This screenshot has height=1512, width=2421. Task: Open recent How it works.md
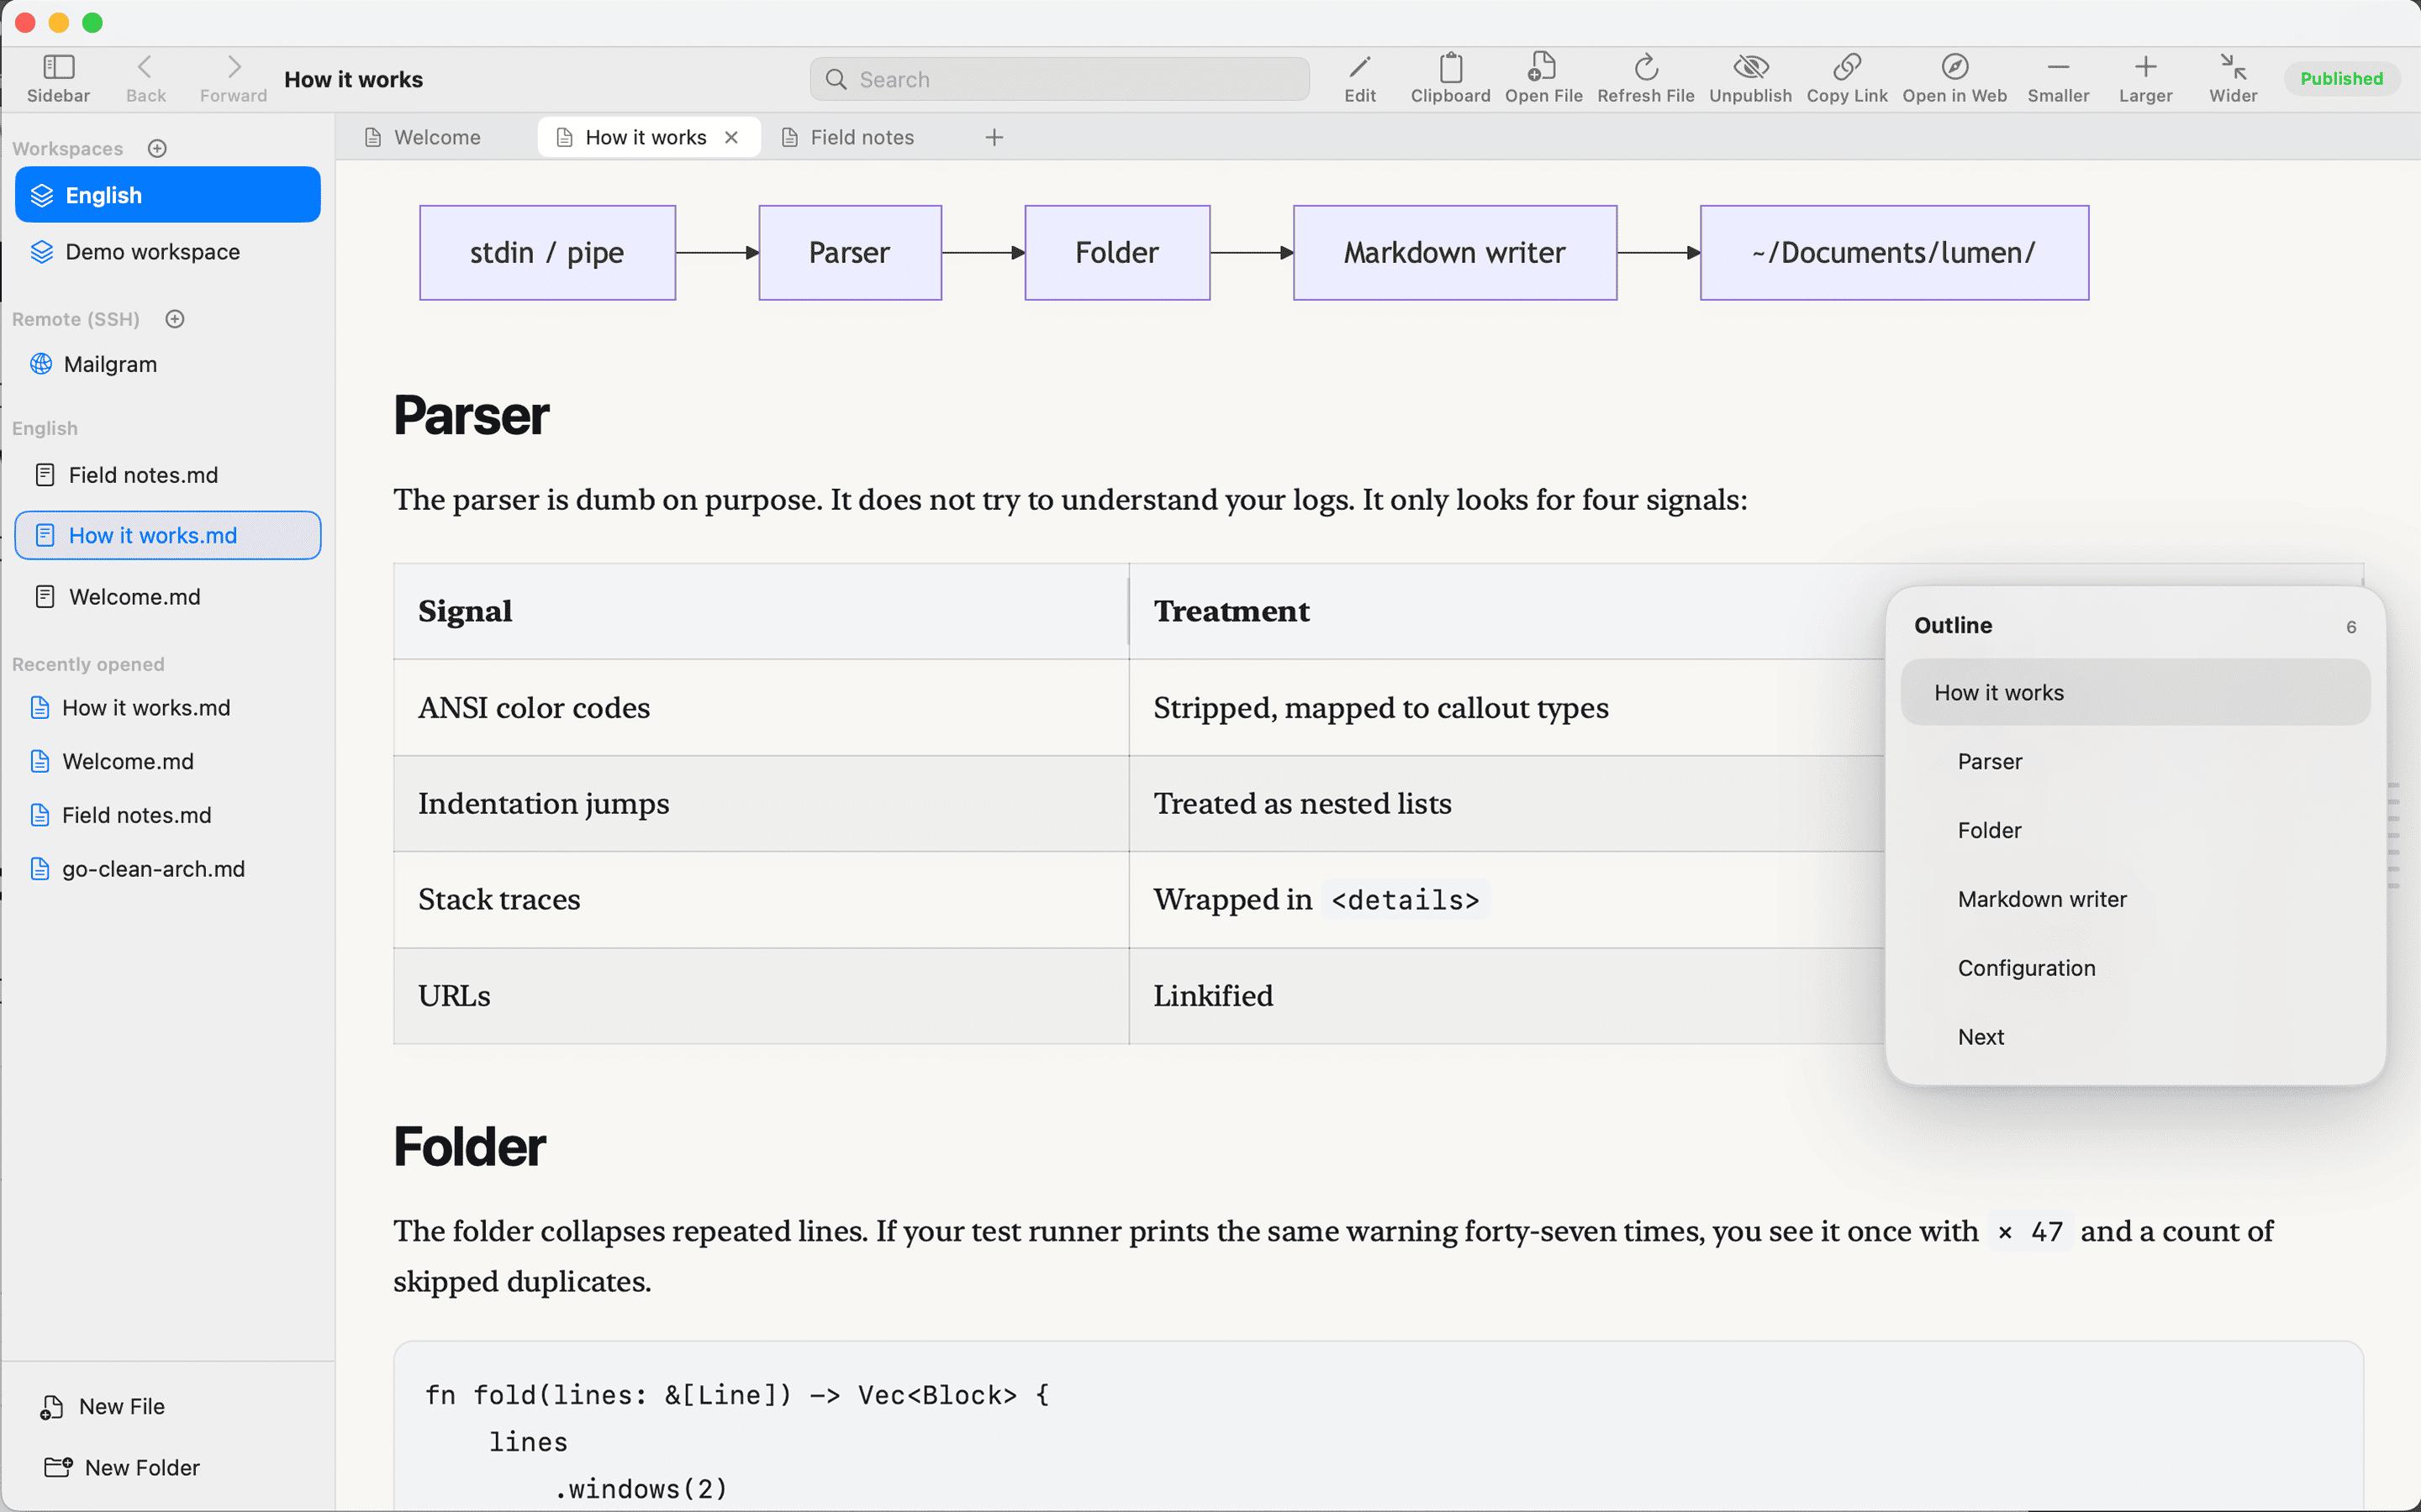pos(168,708)
